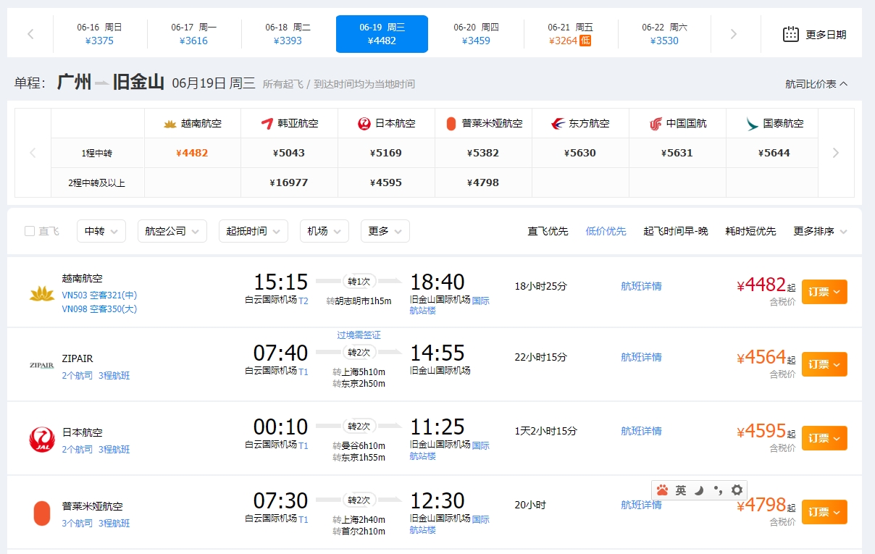Sort flights by 耗时短优先

[750, 231]
